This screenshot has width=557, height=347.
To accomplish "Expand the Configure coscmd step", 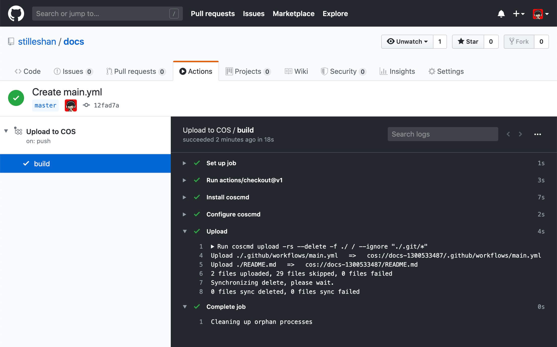I will pyautogui.click(x=184, y=214).
